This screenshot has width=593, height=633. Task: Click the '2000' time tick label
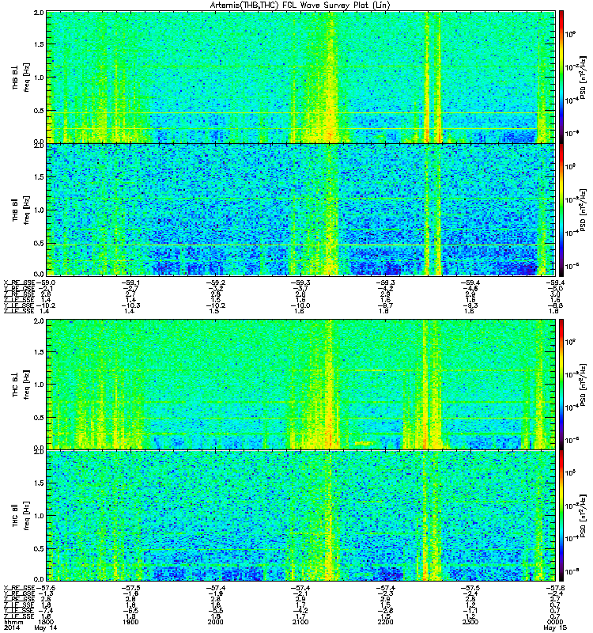point(215,622)
